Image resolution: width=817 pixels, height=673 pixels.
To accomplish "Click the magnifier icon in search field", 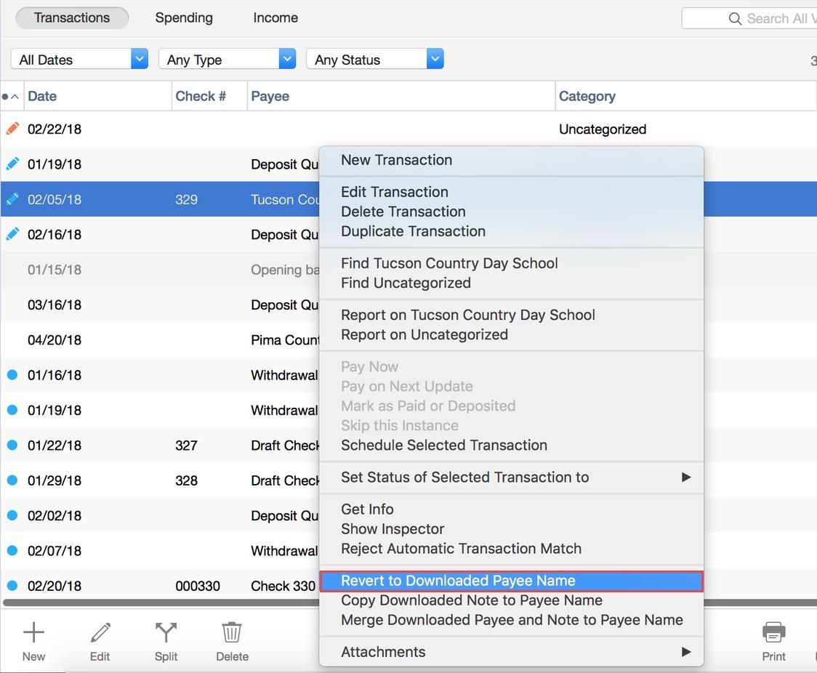I will pos(735,19).
